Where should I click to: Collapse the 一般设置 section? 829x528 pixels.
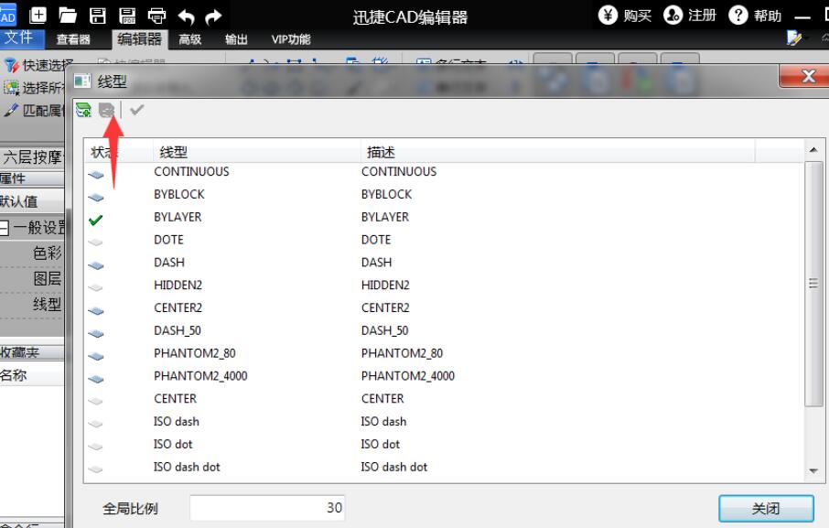pyautogui.click(x=5, y=228)
